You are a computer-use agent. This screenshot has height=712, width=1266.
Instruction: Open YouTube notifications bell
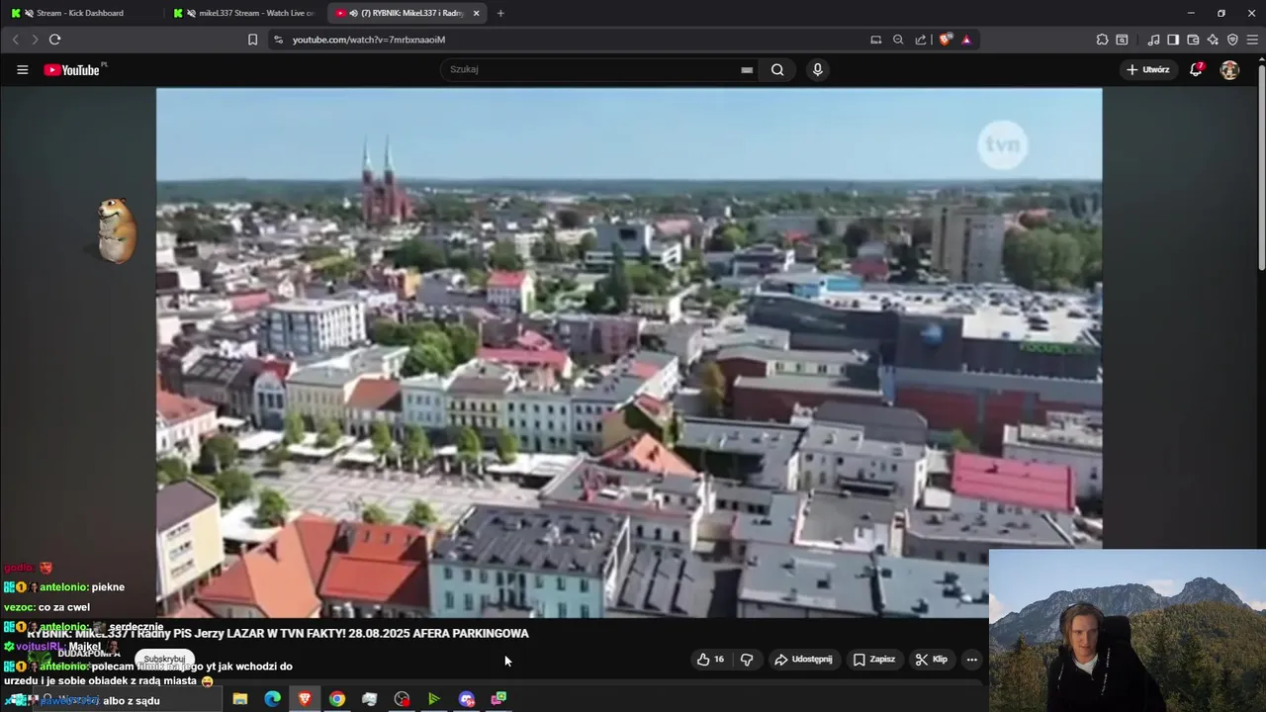click(x=1196, y=69)
